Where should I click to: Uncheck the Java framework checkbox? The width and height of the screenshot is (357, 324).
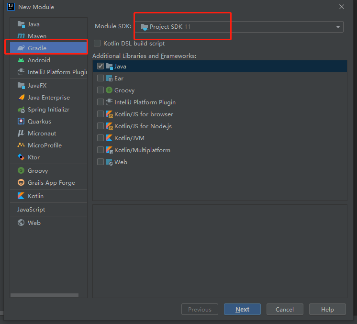[100, 66]
